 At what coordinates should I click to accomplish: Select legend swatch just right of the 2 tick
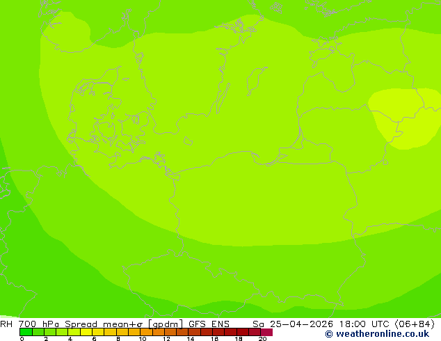click(x=50, y=332)
